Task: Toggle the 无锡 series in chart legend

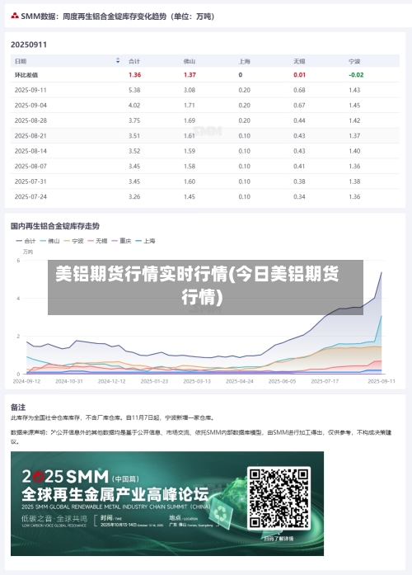Action: 97,241
